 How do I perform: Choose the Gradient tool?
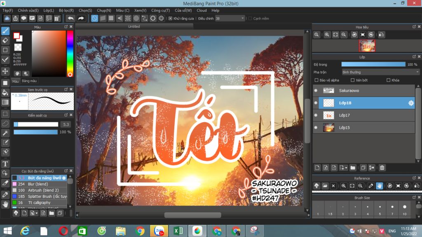(x=5, y=102)
